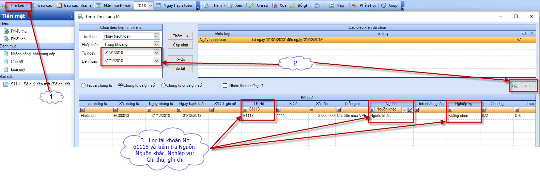Screen dimensions: 540x183
Task: Open the Từ ngày date dropdown
Action: point(156,53)
